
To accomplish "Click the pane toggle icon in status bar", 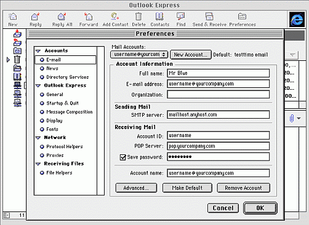I will click(7, 215).
